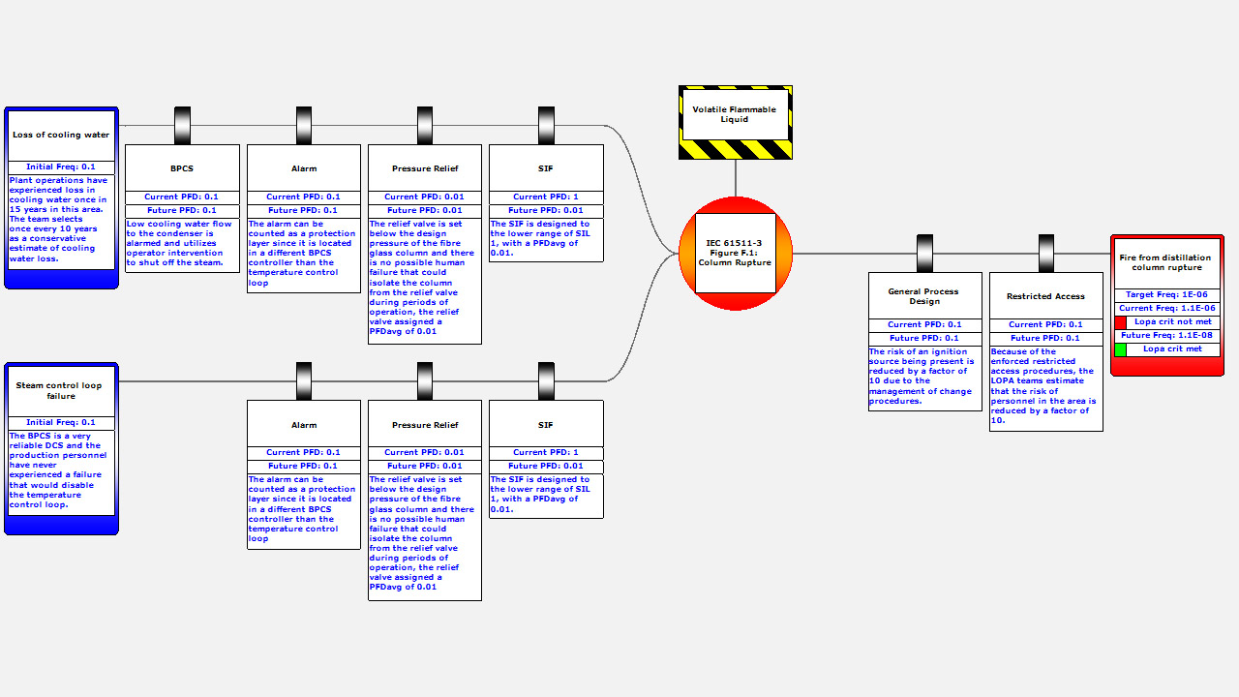The image size is (1239, 697).
Task: Select Fire from distillation column rupture consequence
Action: [1166, 263]
